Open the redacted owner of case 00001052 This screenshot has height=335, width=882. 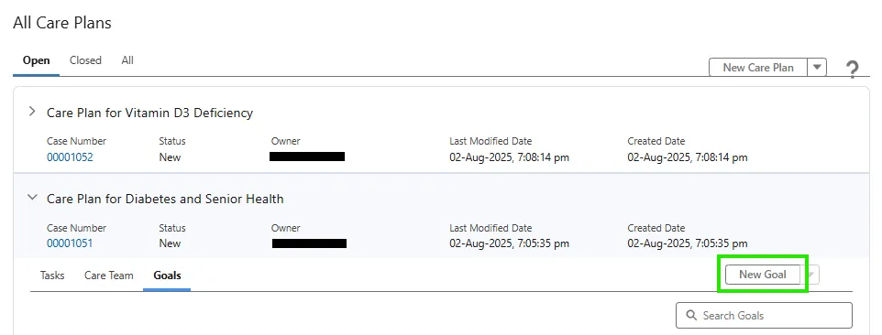tap(307, 157)
